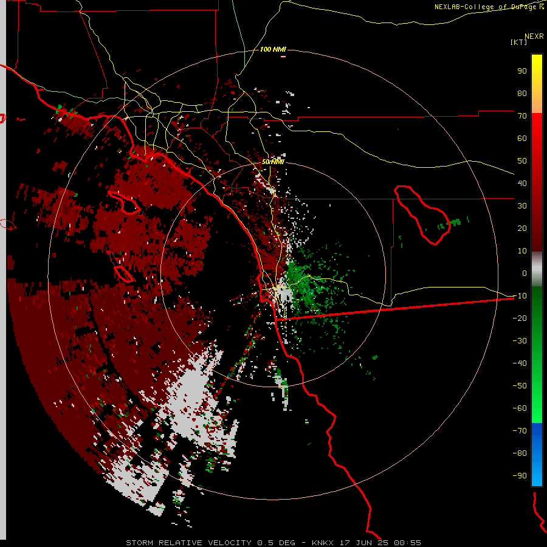
Task: Click the 20 knot scale label
Action: pyautogui.click(x=522, y=228)
